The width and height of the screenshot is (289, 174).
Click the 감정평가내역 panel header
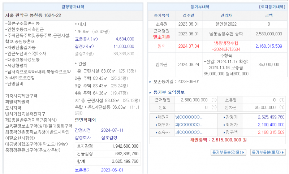(x=74, y=6)
